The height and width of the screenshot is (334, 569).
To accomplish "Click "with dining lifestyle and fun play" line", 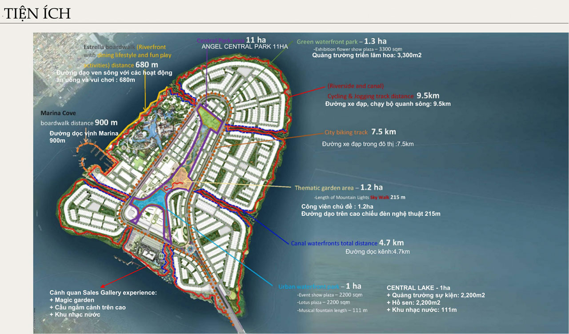I will click(127, 55).
